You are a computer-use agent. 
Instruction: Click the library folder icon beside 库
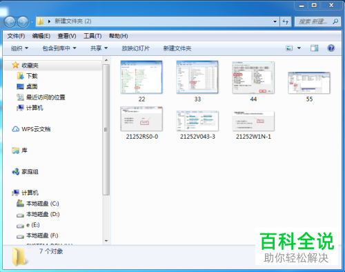coord(15,150)
